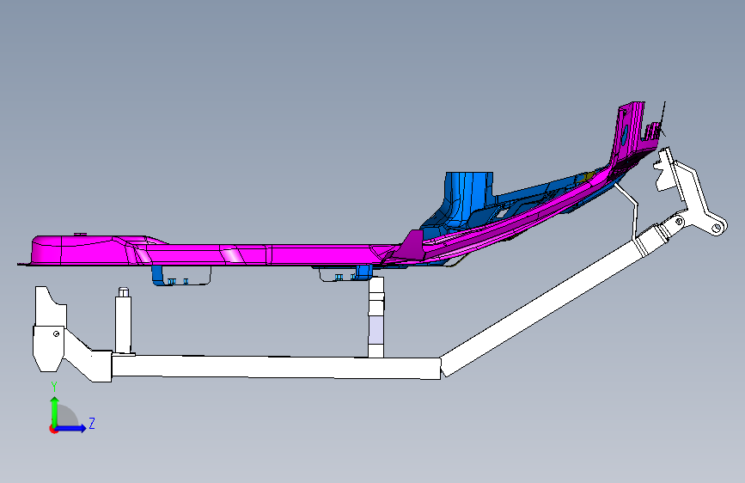Viewport: 745px width, 483px height.
Task: Select the white vertical support under the blue bracket
Action: [x=376, y=317]
